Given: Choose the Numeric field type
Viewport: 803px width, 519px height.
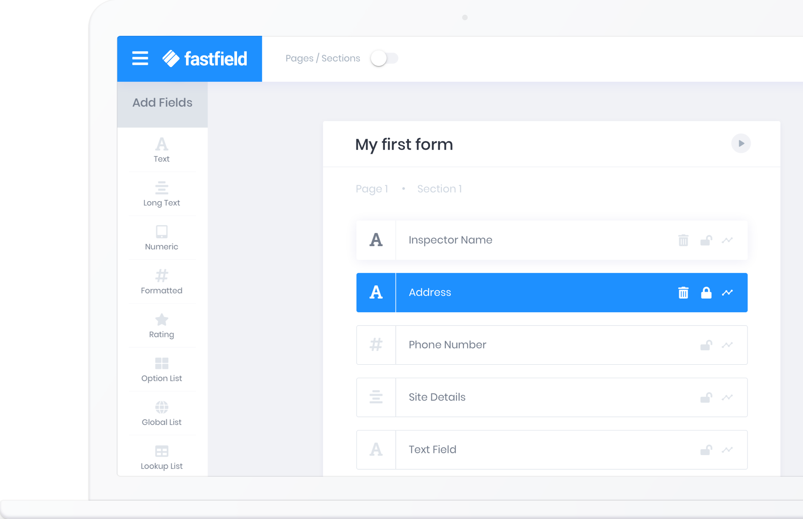Looking at the screenshot, I should click(x=161, y=237).
